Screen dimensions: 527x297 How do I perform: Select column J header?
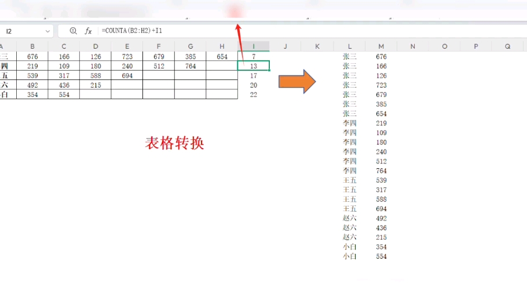pyautogui.click(x=285, y=46)
